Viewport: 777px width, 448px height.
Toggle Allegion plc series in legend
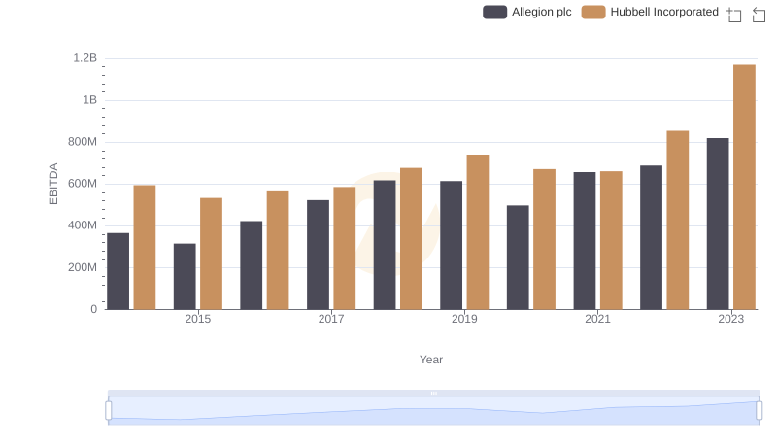click(527, 12)
